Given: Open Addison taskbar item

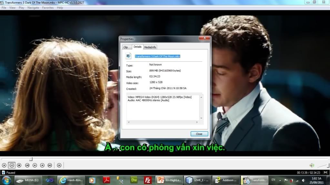Looking at the screenshot, I should click(x=226, y=180).
